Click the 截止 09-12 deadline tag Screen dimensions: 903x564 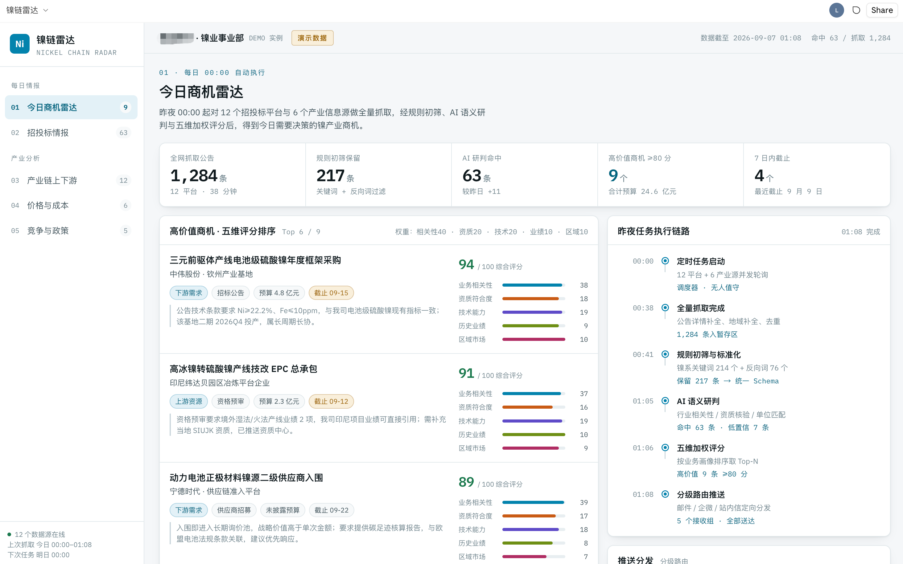331,401
